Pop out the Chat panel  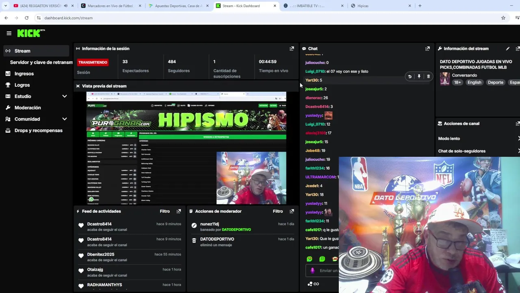pyautogui.click(x=427, y=48)
